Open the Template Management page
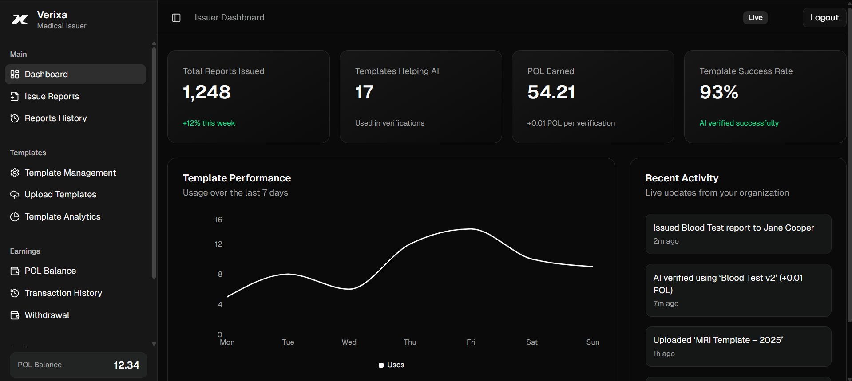Screen dimensions: 852x381 70,173
